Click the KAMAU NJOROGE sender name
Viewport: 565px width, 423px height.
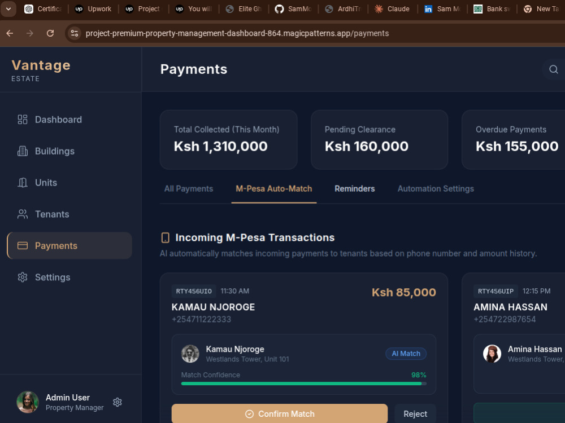click(214, 307)
